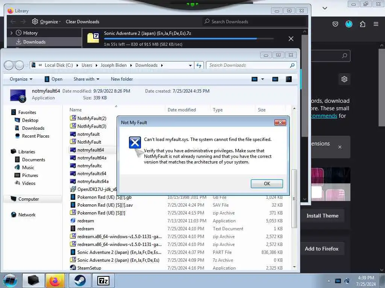The height and width of the screenshot is (288, 385).
Task: Expand the view options dropdown arrow
Action: click(x=262, y=79)
